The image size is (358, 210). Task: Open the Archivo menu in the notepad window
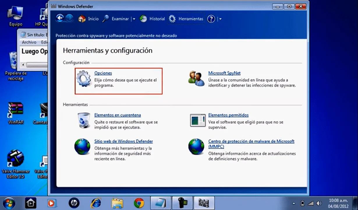click(x=29, y=42)
